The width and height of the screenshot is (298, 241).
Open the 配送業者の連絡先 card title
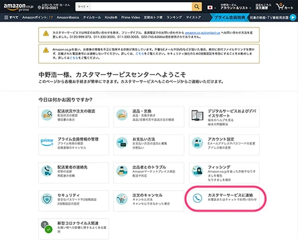pos(72,167)
